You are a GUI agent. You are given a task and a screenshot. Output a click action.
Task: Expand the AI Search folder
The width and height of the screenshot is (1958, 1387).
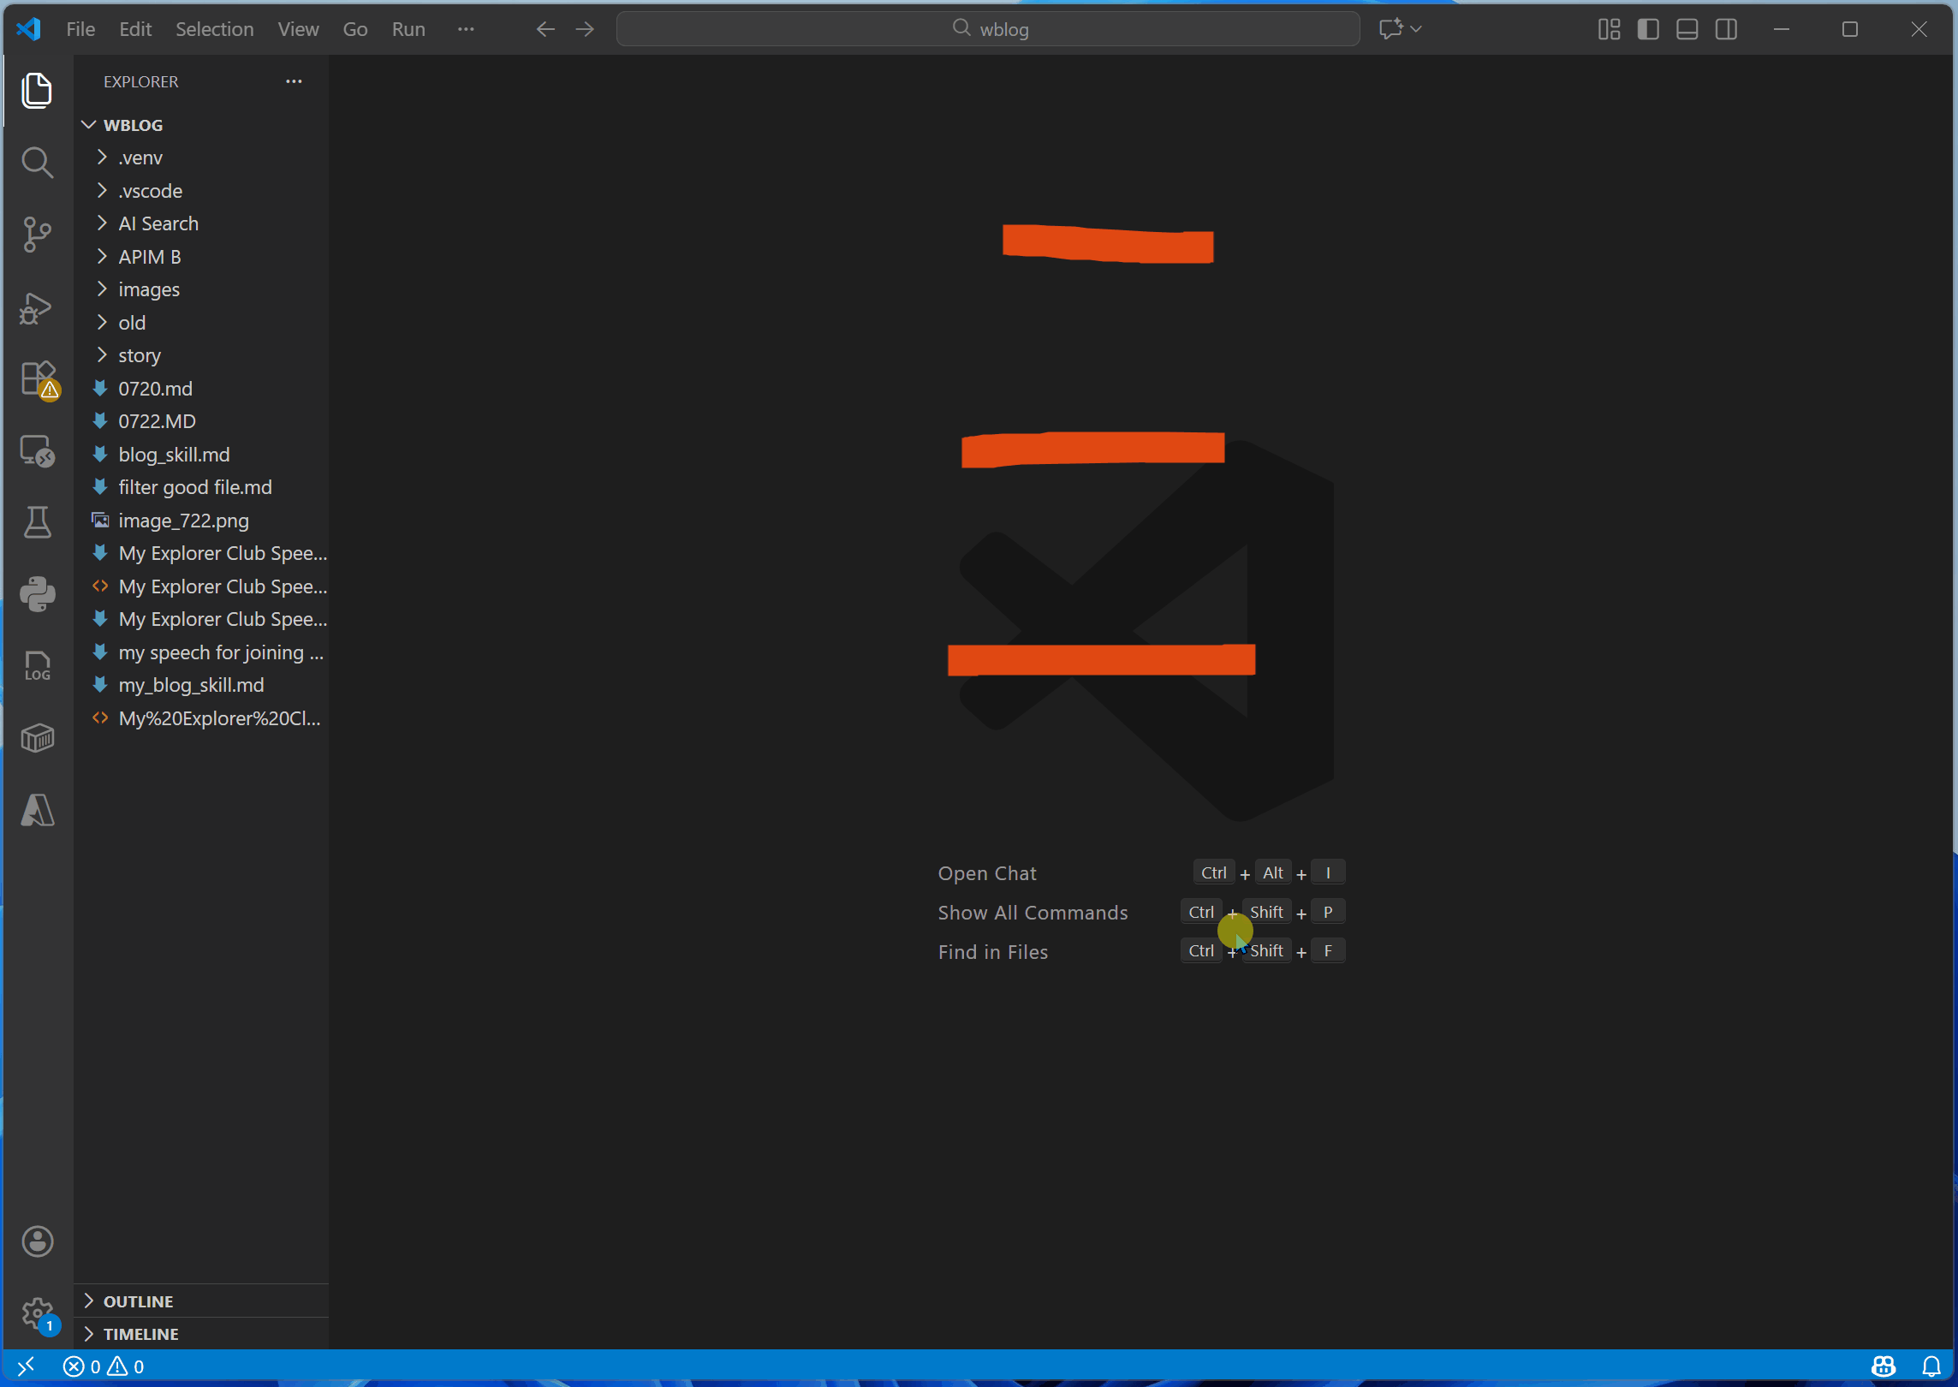201,223
